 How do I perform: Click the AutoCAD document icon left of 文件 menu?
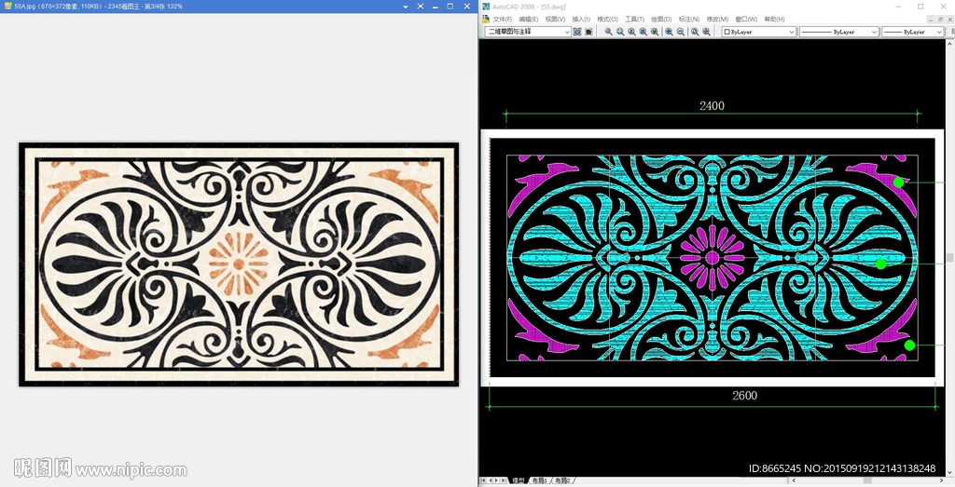[x=486, y=19]
